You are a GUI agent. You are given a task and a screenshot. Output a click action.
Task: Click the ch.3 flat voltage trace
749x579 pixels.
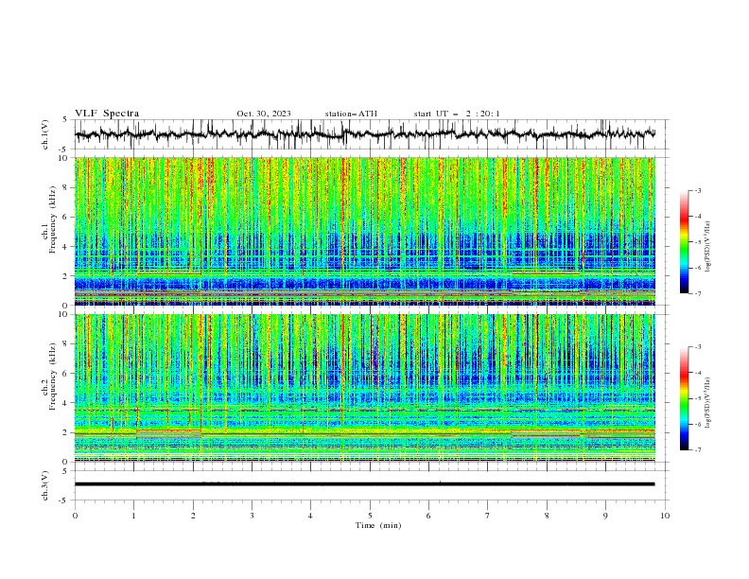point(365,484)
